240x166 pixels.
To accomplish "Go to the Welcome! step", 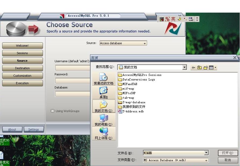I will pos(23,46).
